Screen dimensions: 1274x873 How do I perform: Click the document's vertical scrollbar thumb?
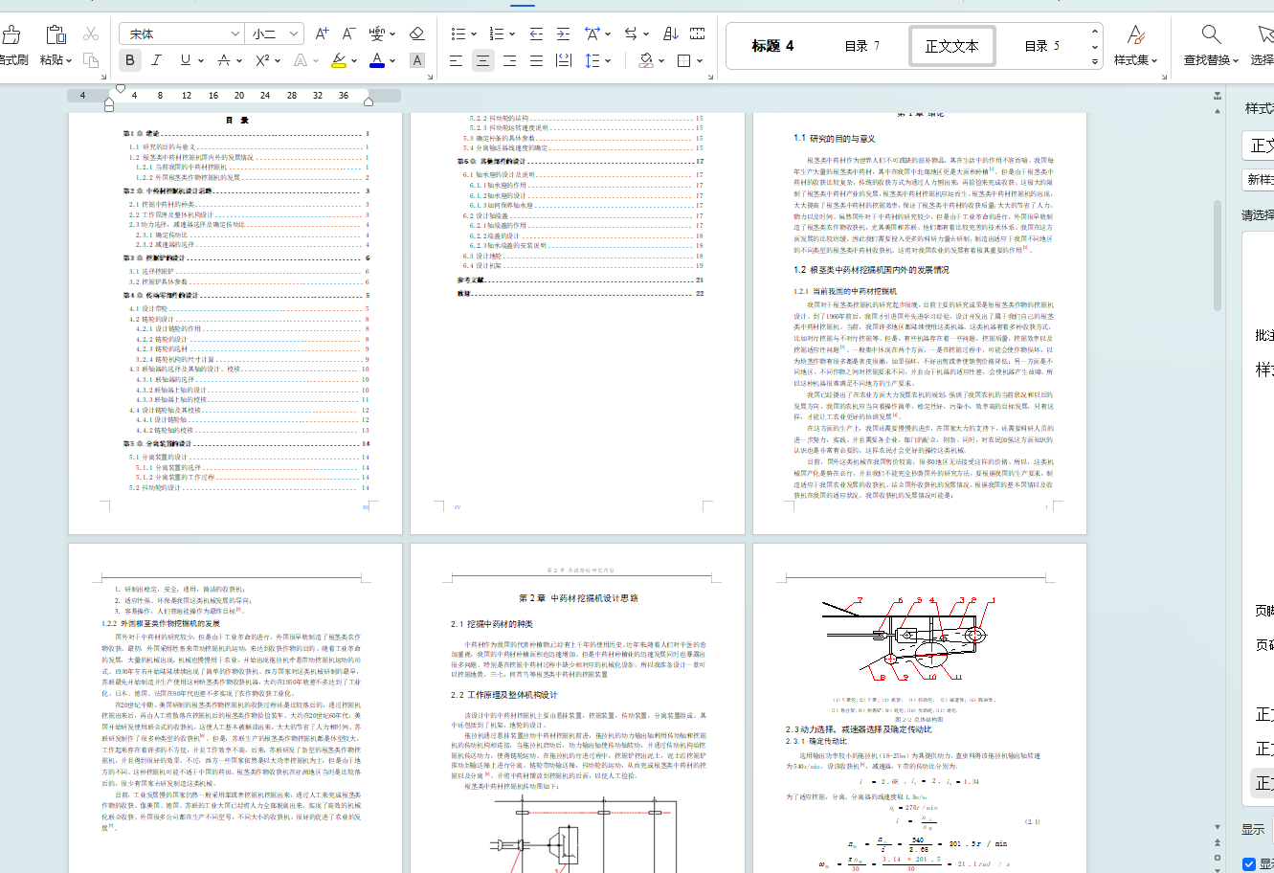1218,255
